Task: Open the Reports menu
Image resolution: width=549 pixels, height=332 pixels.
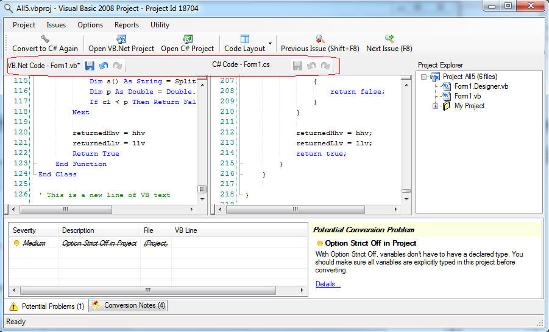Action: click(x=127, y=25)
